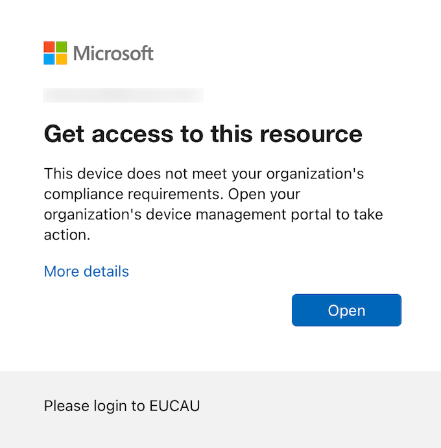Screen dimensions: 441x448
Task: Open the More details link
Action: pos(86,271)
